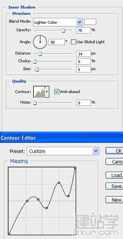Enable Use Global Light checkbox

coord(73,42)
